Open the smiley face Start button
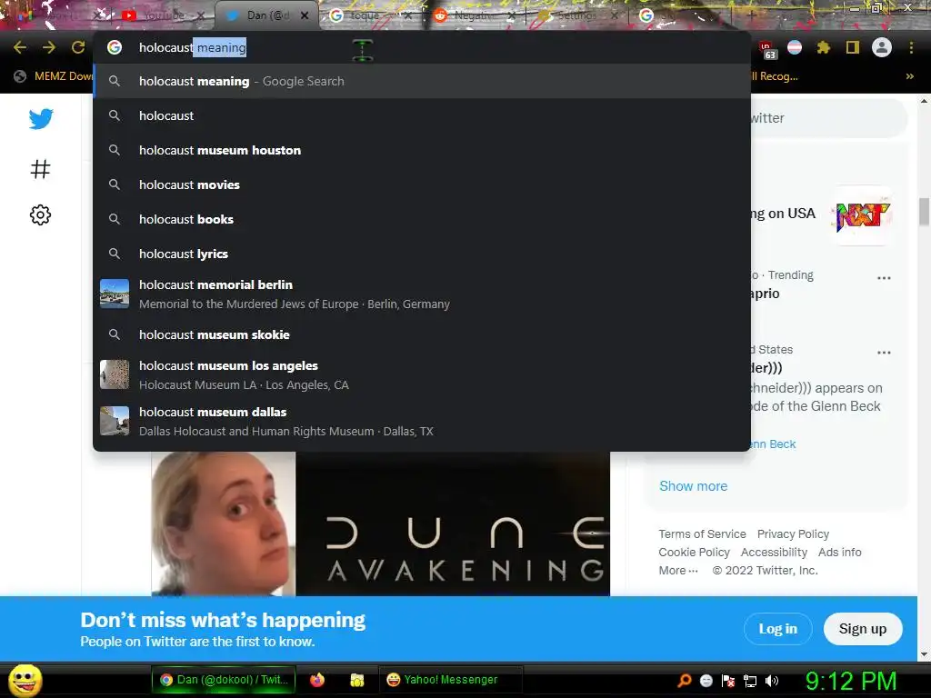The height and width of the screenshot is (698, 931). tap(25, 681)
